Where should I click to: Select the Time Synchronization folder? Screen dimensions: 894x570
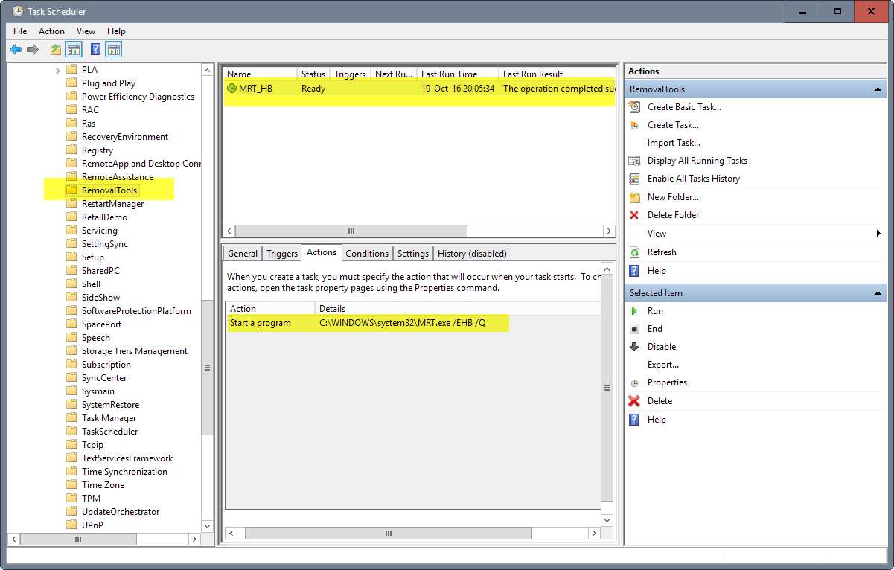coord(124,472)
